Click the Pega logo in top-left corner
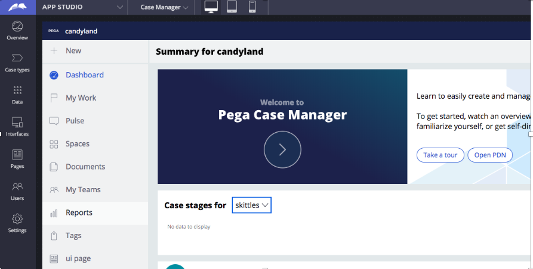The width and height of the screenshot is (533, 269). (x=18, y=7)
